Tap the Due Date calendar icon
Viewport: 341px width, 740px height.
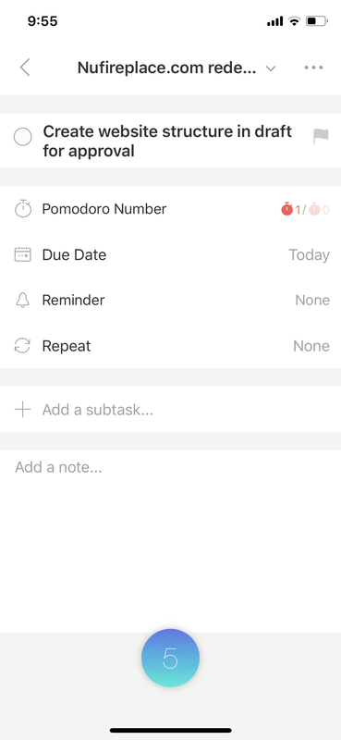click(22, 254)
